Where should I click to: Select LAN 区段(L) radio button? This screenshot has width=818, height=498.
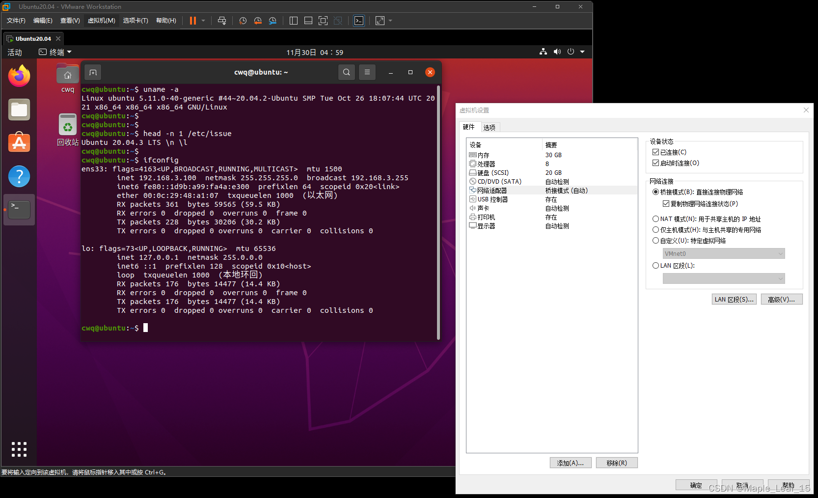pyautogui.click(x=655, y=266)
